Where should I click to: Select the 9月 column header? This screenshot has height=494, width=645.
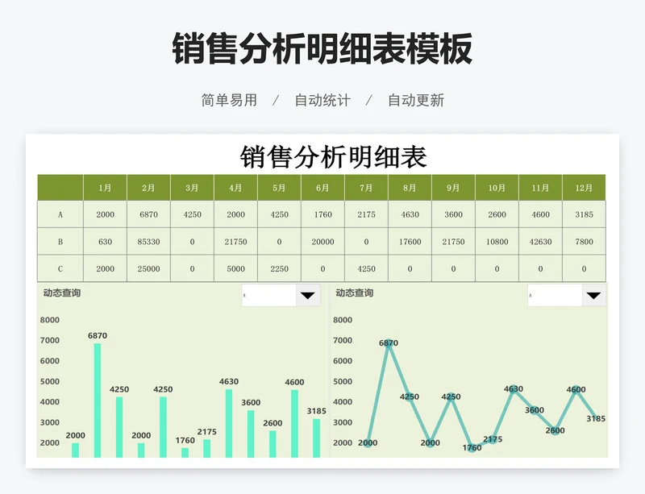453,188
